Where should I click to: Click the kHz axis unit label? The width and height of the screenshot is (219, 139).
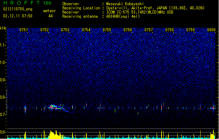3,28
